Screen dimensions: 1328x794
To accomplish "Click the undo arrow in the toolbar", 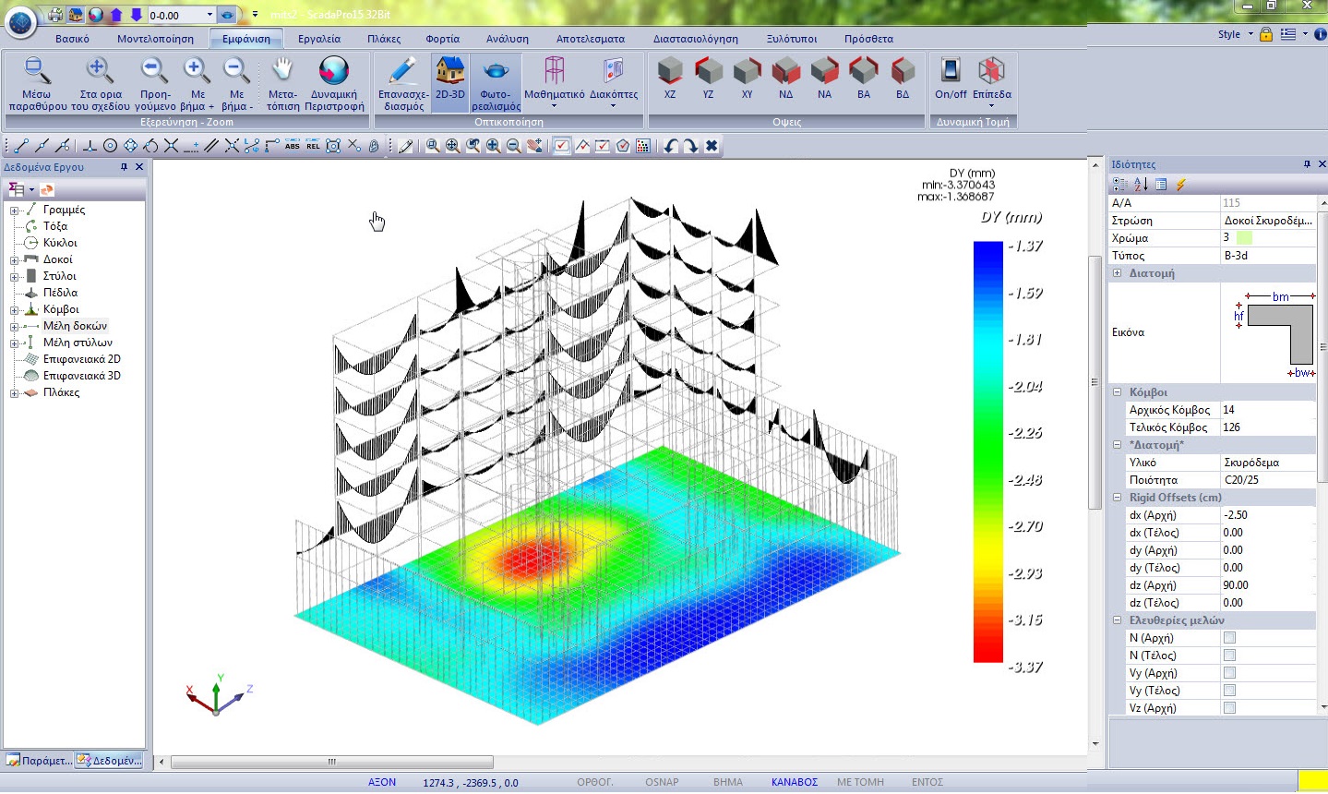I will coord(671,146).
